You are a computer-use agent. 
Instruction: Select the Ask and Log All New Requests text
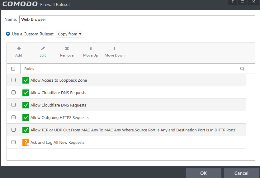(x=57, y=143)
